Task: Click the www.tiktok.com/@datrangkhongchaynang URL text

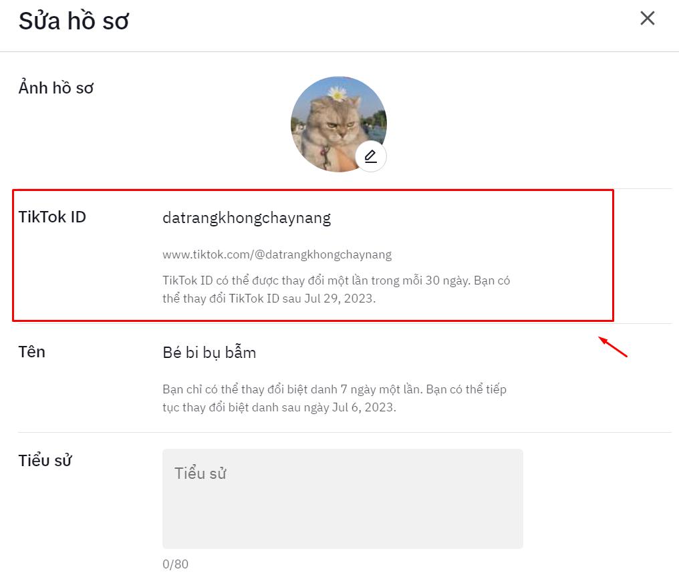Action: pyautogui.click(x=277, y=254)
